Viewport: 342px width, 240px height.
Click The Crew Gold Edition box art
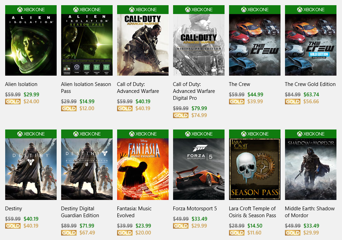311,45
